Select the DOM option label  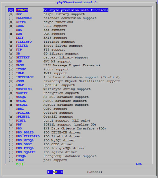click(19, 34)
